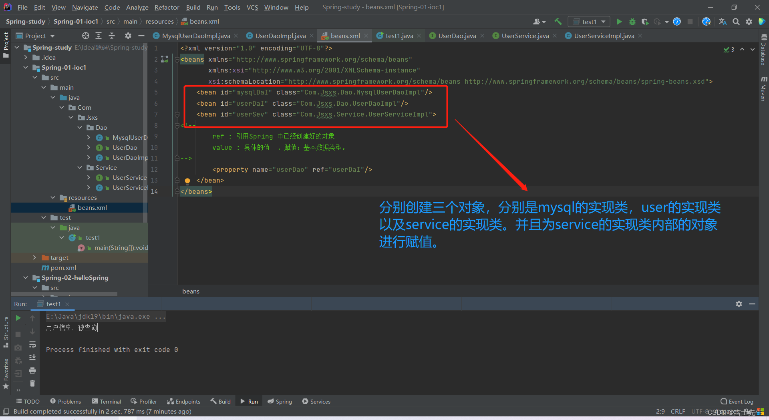Click the light bulb intention icon on line 13
Image resolution: width=769 pixels, height=420 pixels.
[x=187, y=181]
